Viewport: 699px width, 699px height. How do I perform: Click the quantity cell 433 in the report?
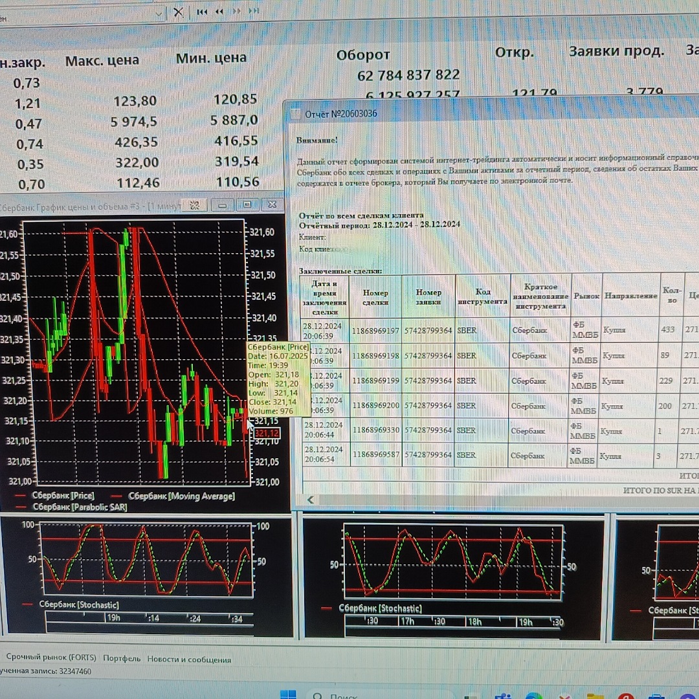pos(667,329)
